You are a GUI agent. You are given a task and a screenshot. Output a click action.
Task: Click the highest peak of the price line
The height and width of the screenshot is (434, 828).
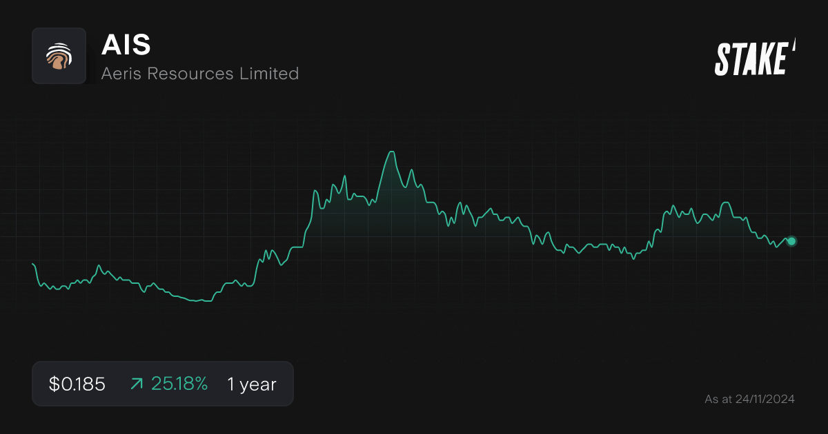tap(391, 149)
